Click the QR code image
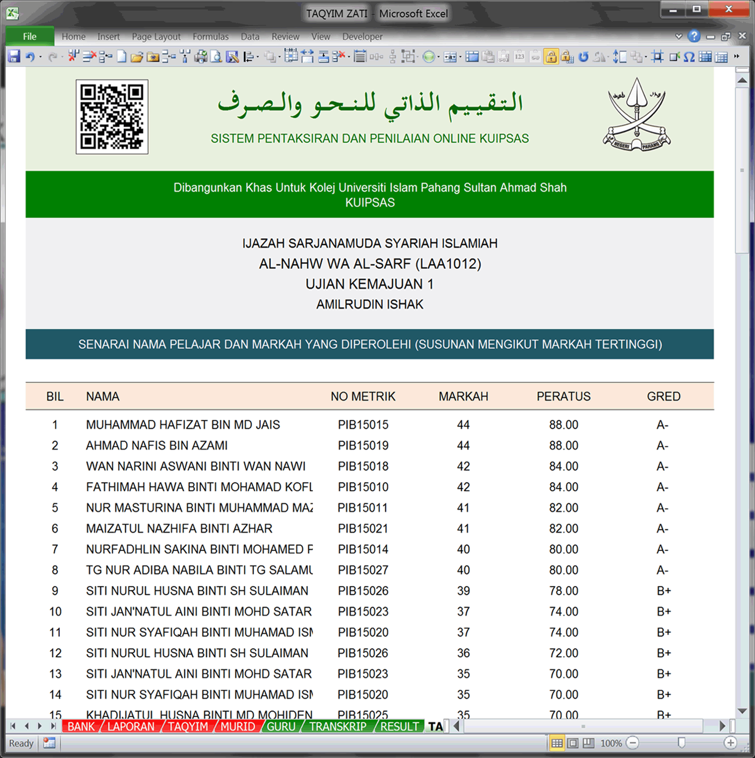755x758 pixels. tap(112, 117)
